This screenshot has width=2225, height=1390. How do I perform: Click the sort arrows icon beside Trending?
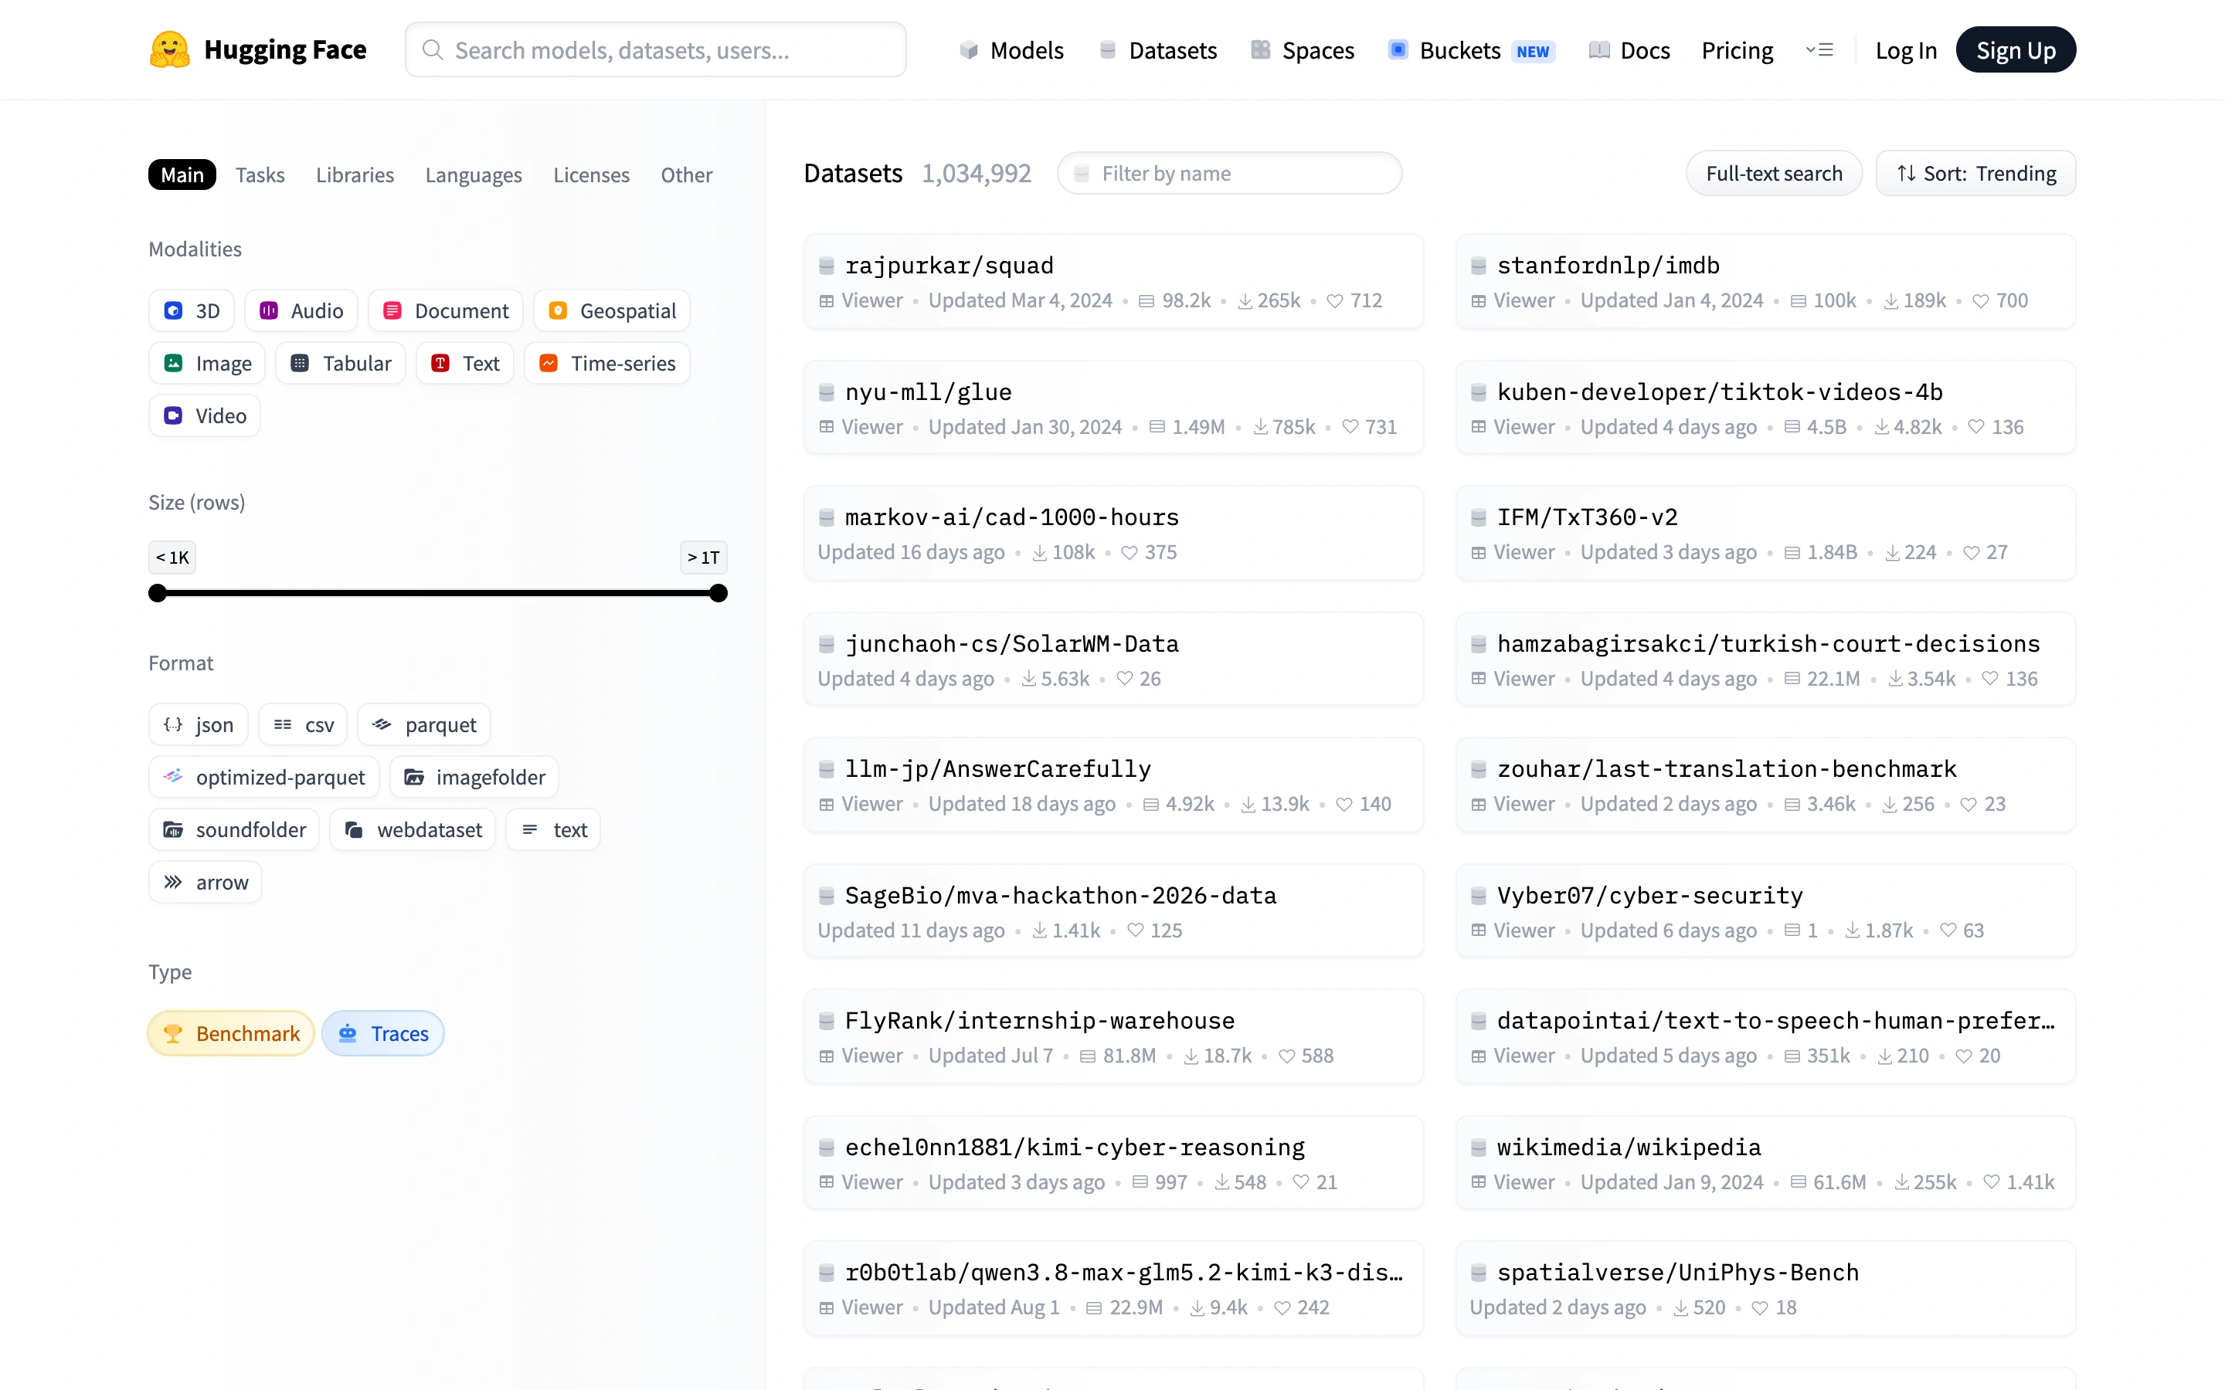coord(1906,174)
